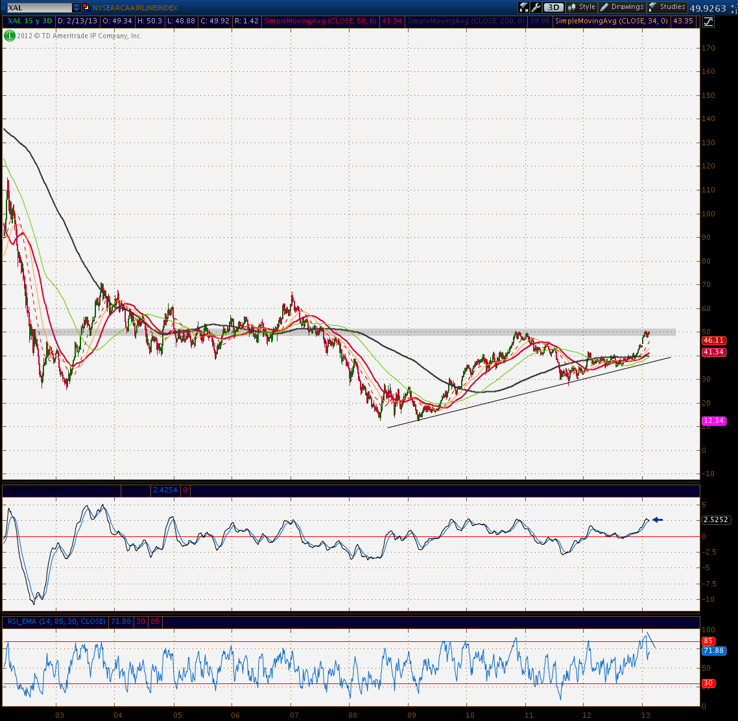The image size is (738, 721).
Task: Click the NYSEARCAAIRLINEINDEX description text
Action: (135, 8)
